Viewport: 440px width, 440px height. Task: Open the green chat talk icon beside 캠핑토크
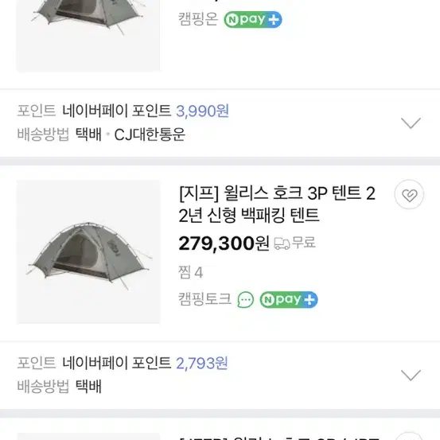246,299
